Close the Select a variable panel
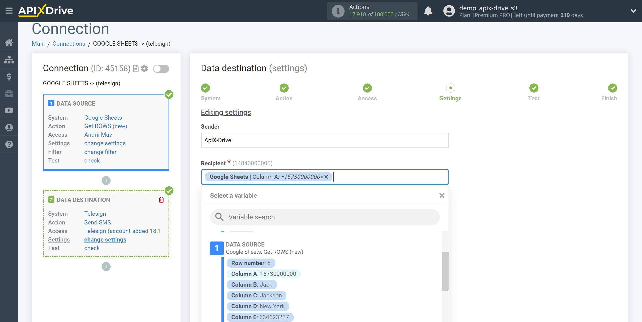Screen dimensions: 642x322 click(442, 195)
